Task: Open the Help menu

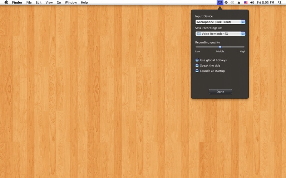Action: [84, 2]
